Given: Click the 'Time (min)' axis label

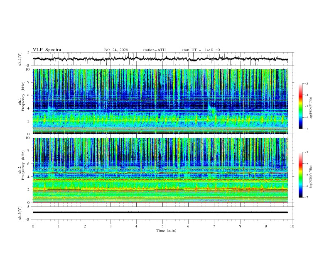Looking at the screenshot, I should tap(166, 230).
